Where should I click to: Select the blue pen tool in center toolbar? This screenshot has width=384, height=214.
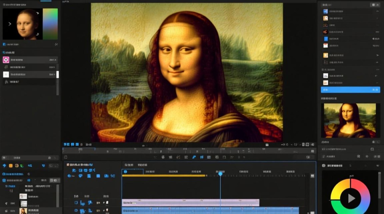click(194, 157)
